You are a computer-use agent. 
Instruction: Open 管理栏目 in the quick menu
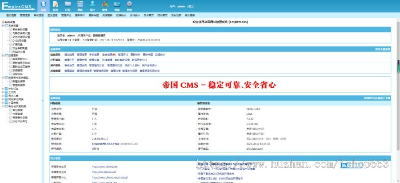pos(69,60)
